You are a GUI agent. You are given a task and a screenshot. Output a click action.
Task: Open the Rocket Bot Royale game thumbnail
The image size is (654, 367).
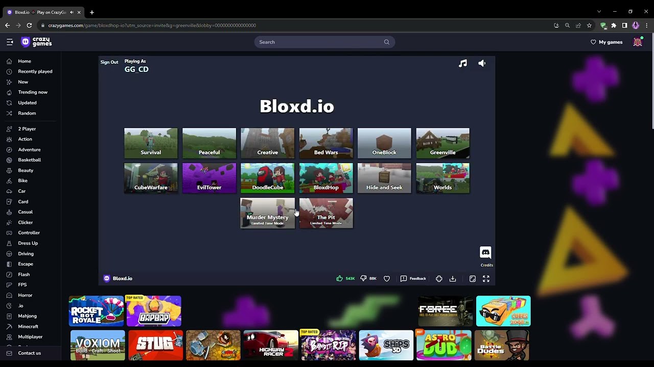pos(97,311)
